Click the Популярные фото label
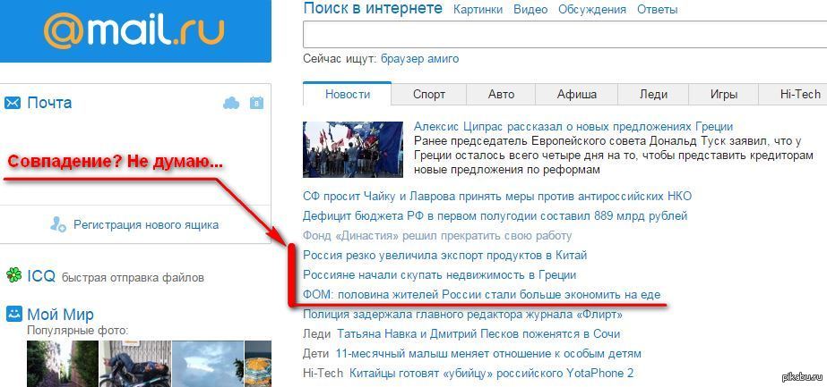 coord(78,331)
